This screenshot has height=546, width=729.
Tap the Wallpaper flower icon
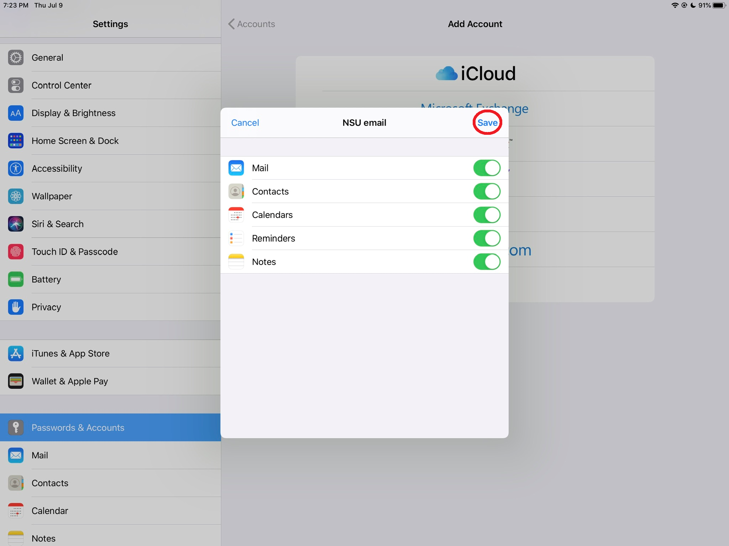coord(16,196)
